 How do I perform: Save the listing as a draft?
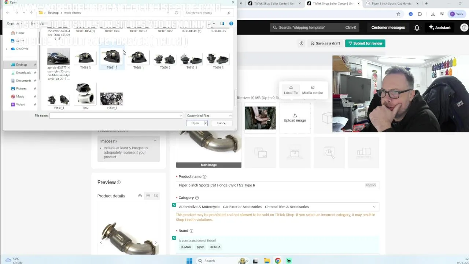click(x=325, y=43)
